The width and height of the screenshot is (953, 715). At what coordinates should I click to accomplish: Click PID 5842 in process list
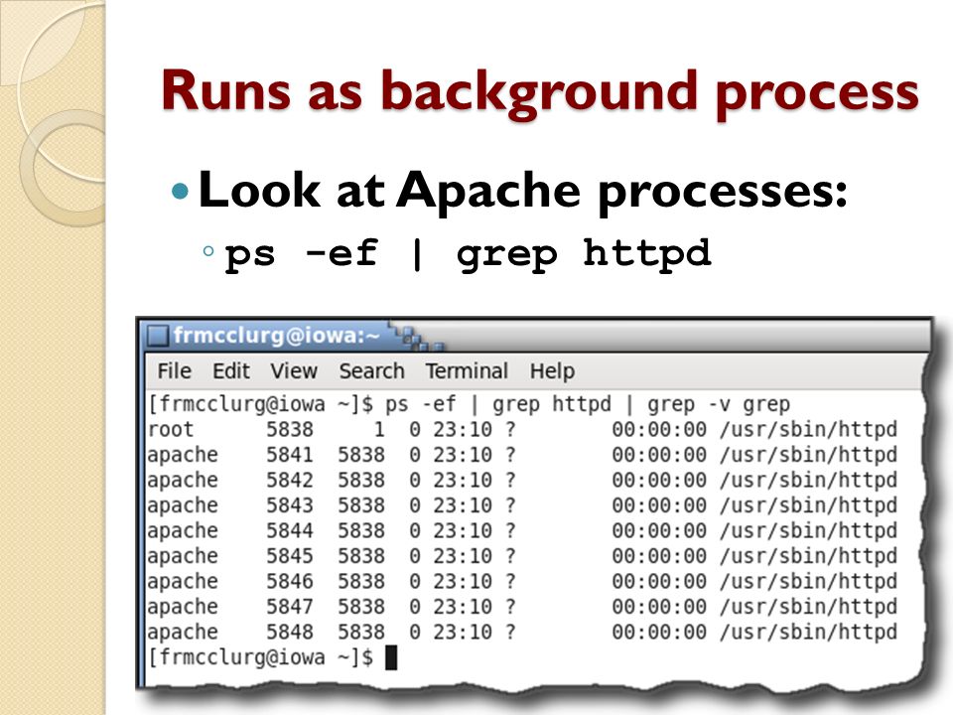(x=290, y=481)
